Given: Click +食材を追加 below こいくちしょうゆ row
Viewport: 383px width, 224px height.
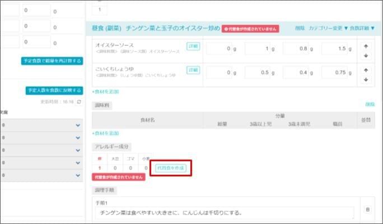Looking at the screenshot, I should pyautogui.click(x=105, y=91).
